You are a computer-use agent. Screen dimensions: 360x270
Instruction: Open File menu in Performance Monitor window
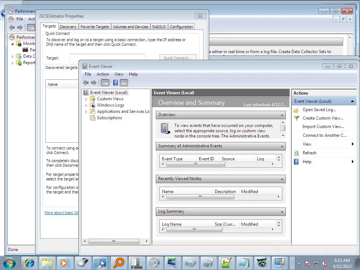(x=20, y=19)
